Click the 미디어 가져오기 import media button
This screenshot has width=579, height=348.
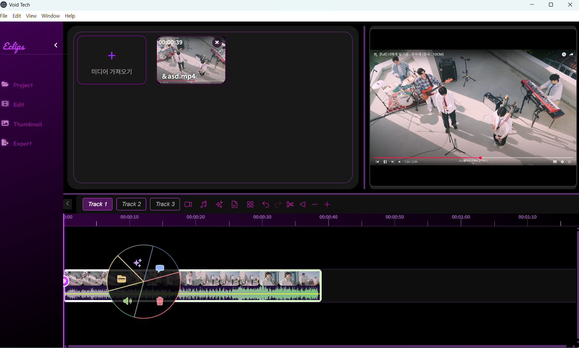point(112,60)
